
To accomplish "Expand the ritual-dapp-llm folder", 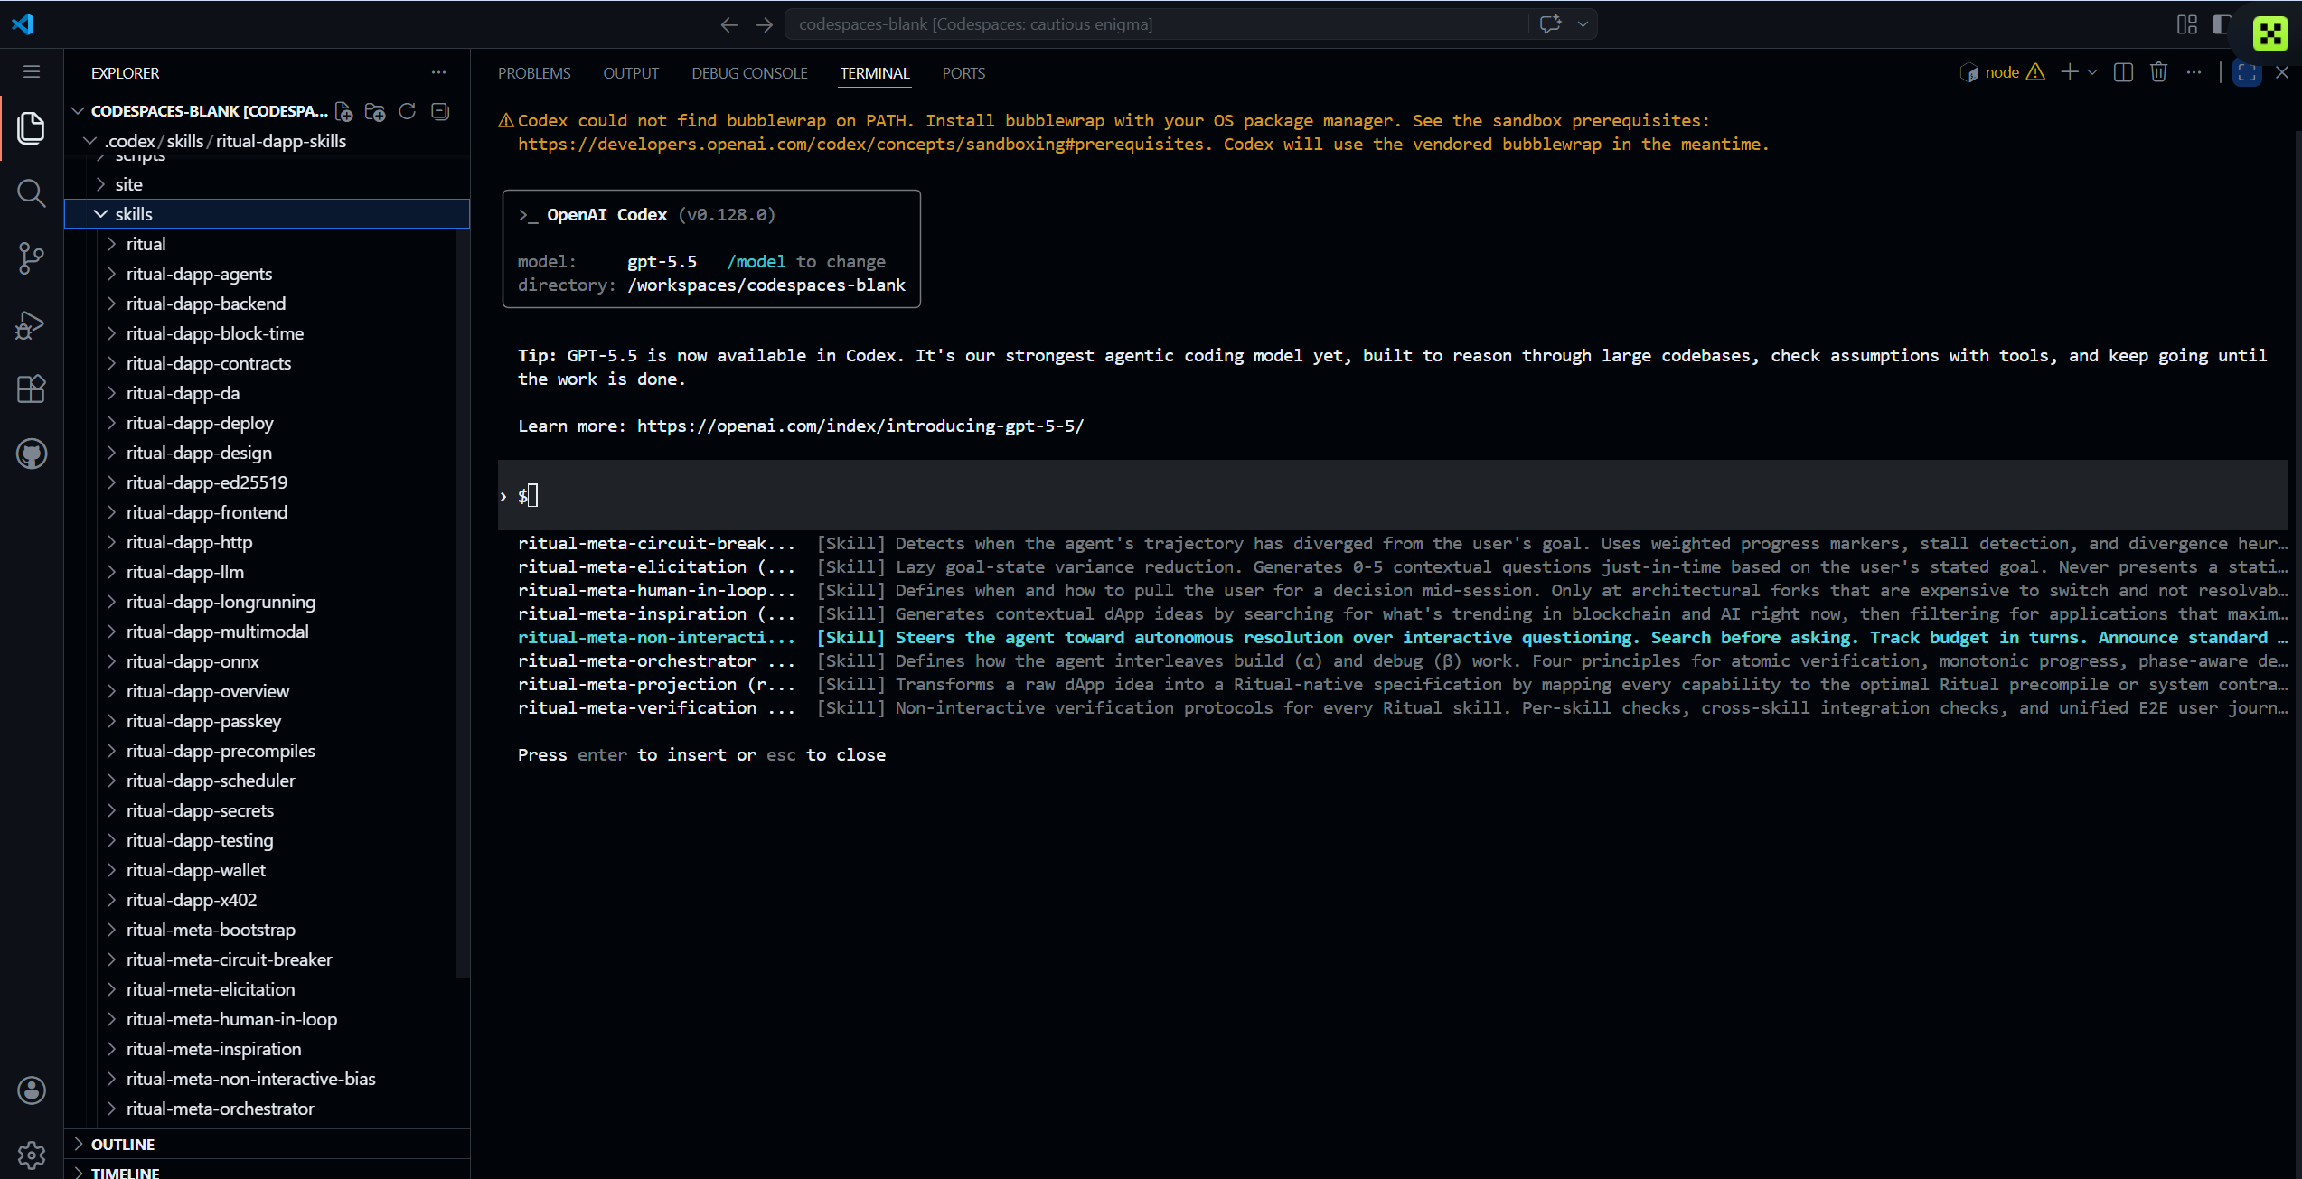I will (267, 572).
